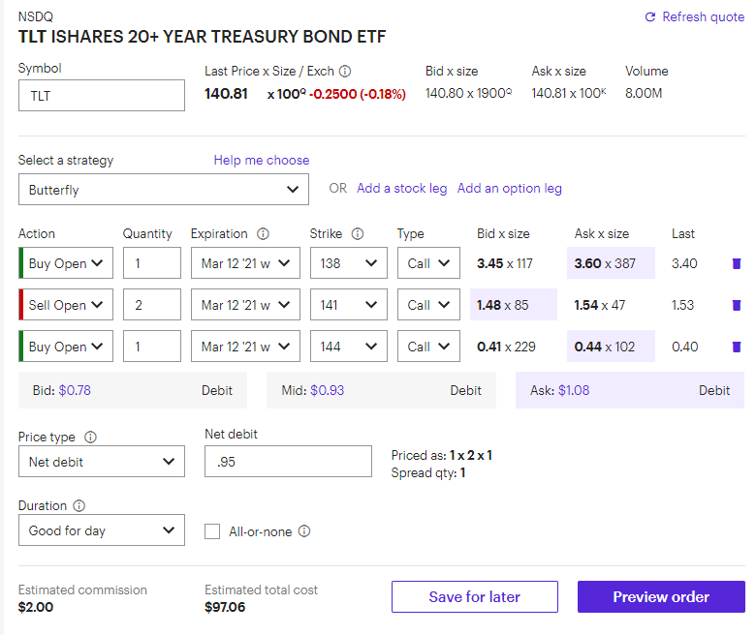Open the Sell Open action dropdown
This screenshot has height=635, width=756.
[x=66, y=305]
